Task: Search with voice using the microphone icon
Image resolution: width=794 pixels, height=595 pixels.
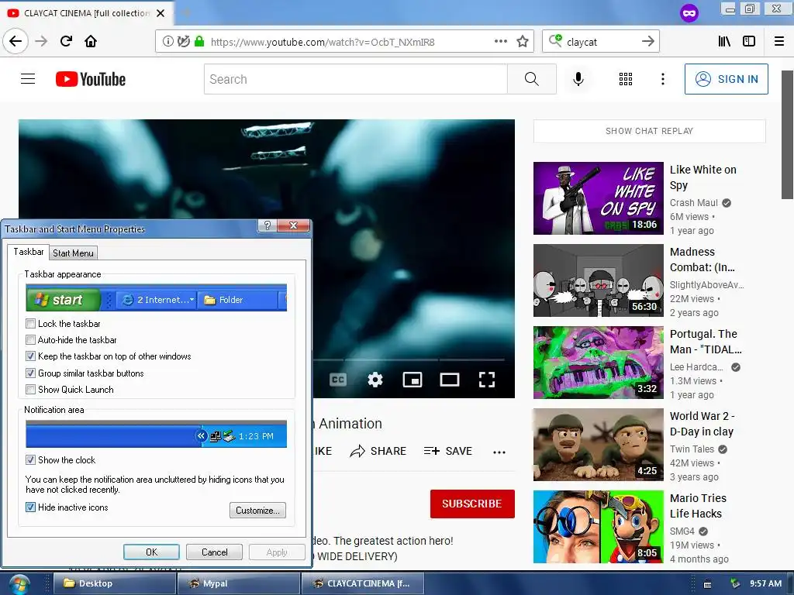Action: (x=578, y=79)
